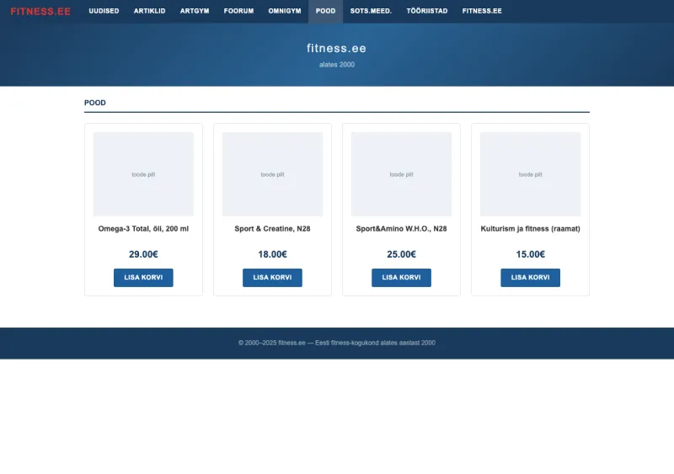Add Sport&Amino W.H.O. to cart
Viewport: 674px width, 474px height.
pyautogui.click(x=401, y=278)
